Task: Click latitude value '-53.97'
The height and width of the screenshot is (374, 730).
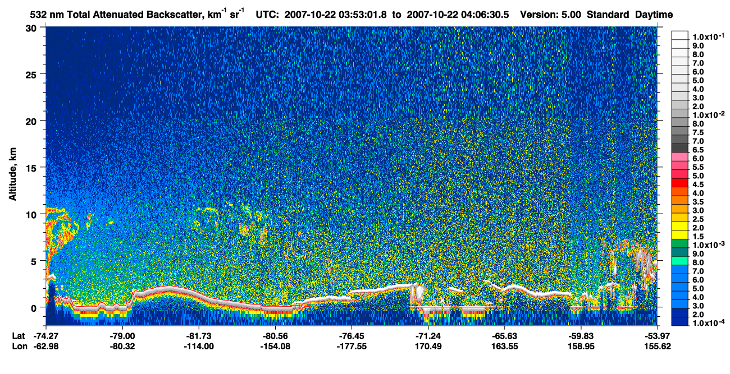Action: (658, 336)
